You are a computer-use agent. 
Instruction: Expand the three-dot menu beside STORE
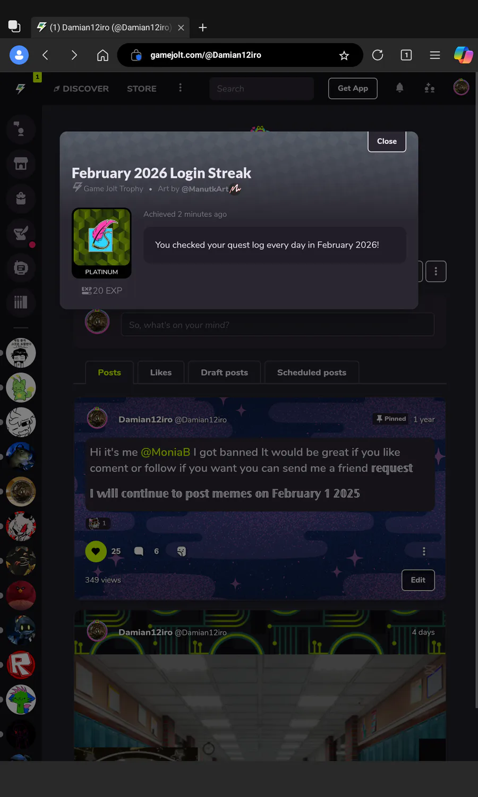180,88
